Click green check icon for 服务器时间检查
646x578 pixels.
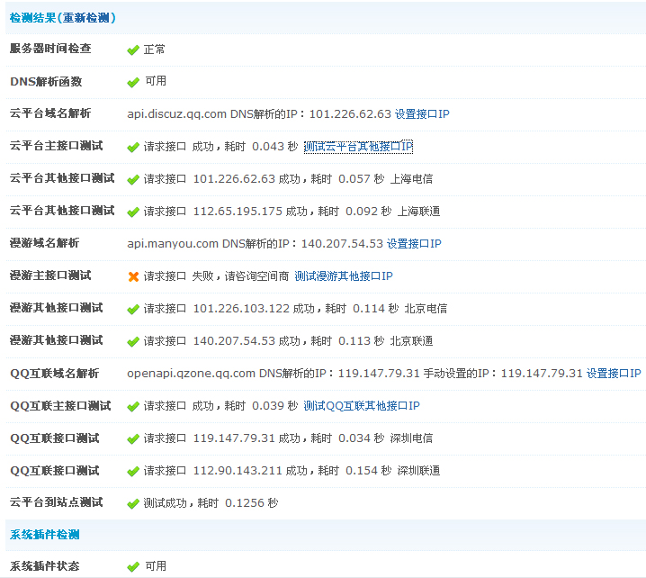pos(133,50)
